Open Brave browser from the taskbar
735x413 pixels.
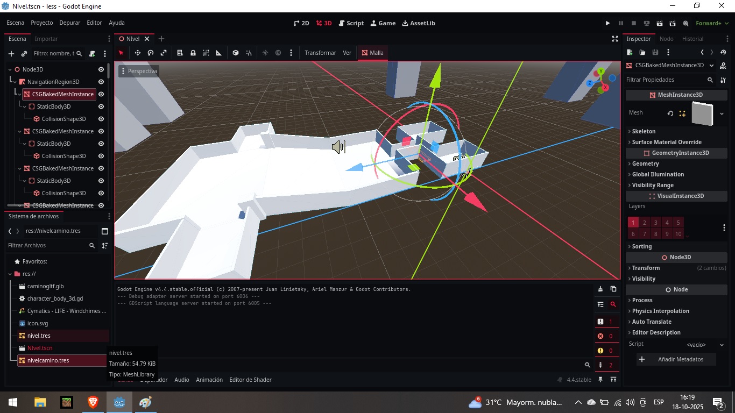(93, 402)
